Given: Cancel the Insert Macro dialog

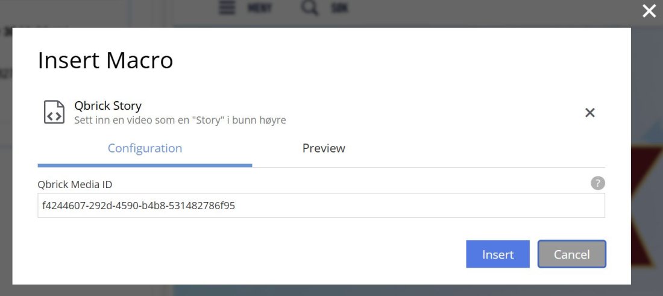Looking at the screenshot, I should click(x=571, y=254).
